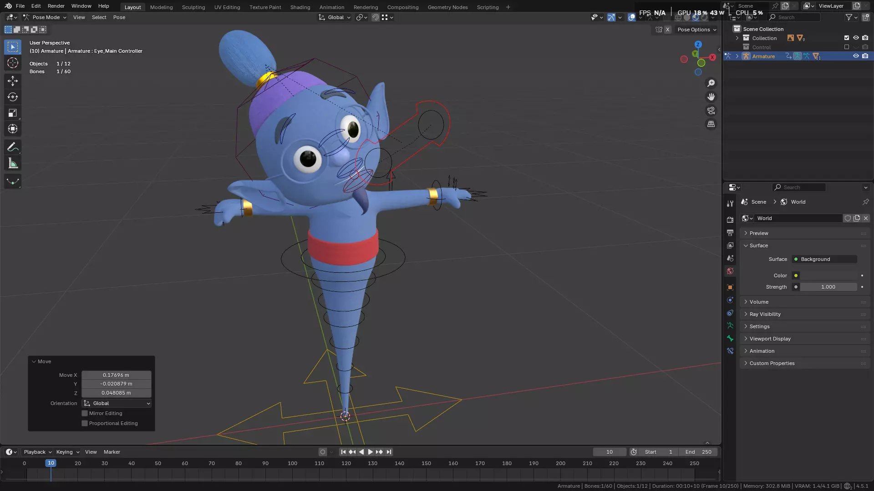Select the Transform tool

(13, 129)
